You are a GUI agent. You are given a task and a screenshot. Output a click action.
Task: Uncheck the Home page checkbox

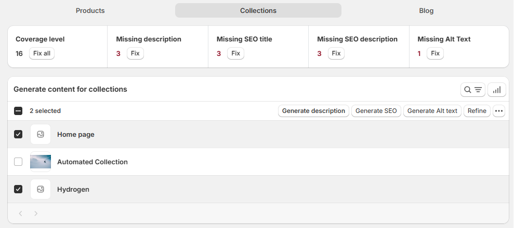coord(18,134)
